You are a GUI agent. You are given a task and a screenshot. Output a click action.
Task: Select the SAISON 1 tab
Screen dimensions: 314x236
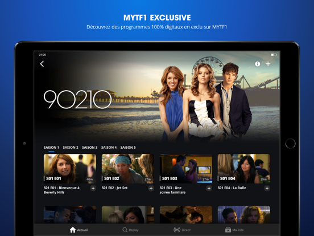pos(51,148)
